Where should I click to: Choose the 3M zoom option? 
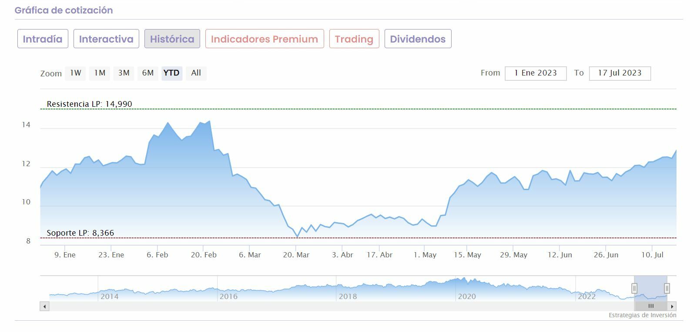[124, 73]
